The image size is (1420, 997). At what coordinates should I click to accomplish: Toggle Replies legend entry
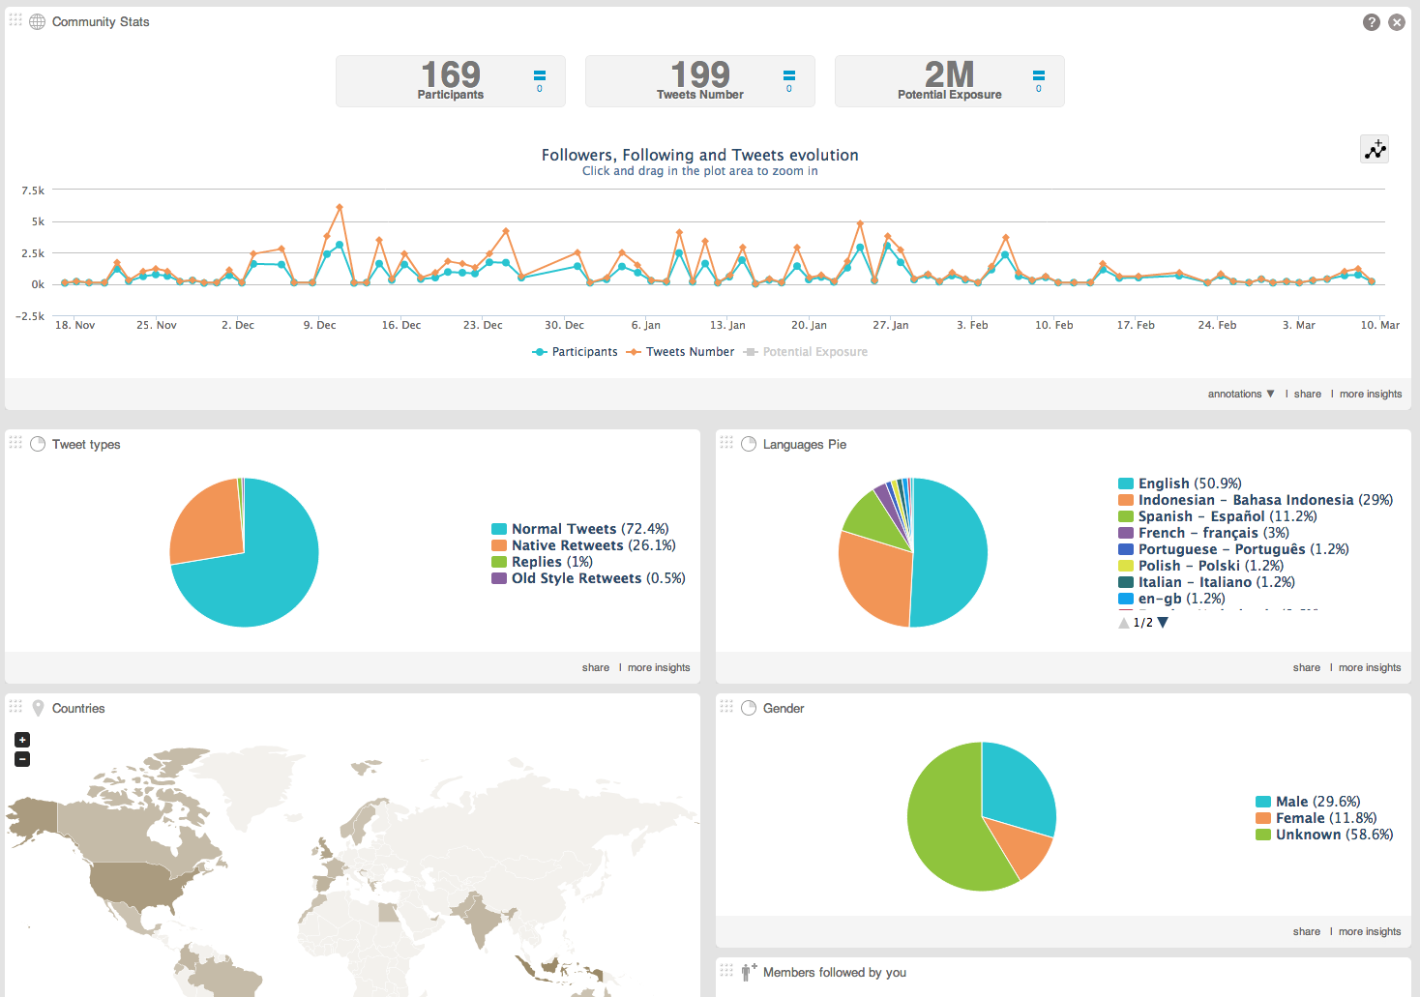[x=542, y=562]
